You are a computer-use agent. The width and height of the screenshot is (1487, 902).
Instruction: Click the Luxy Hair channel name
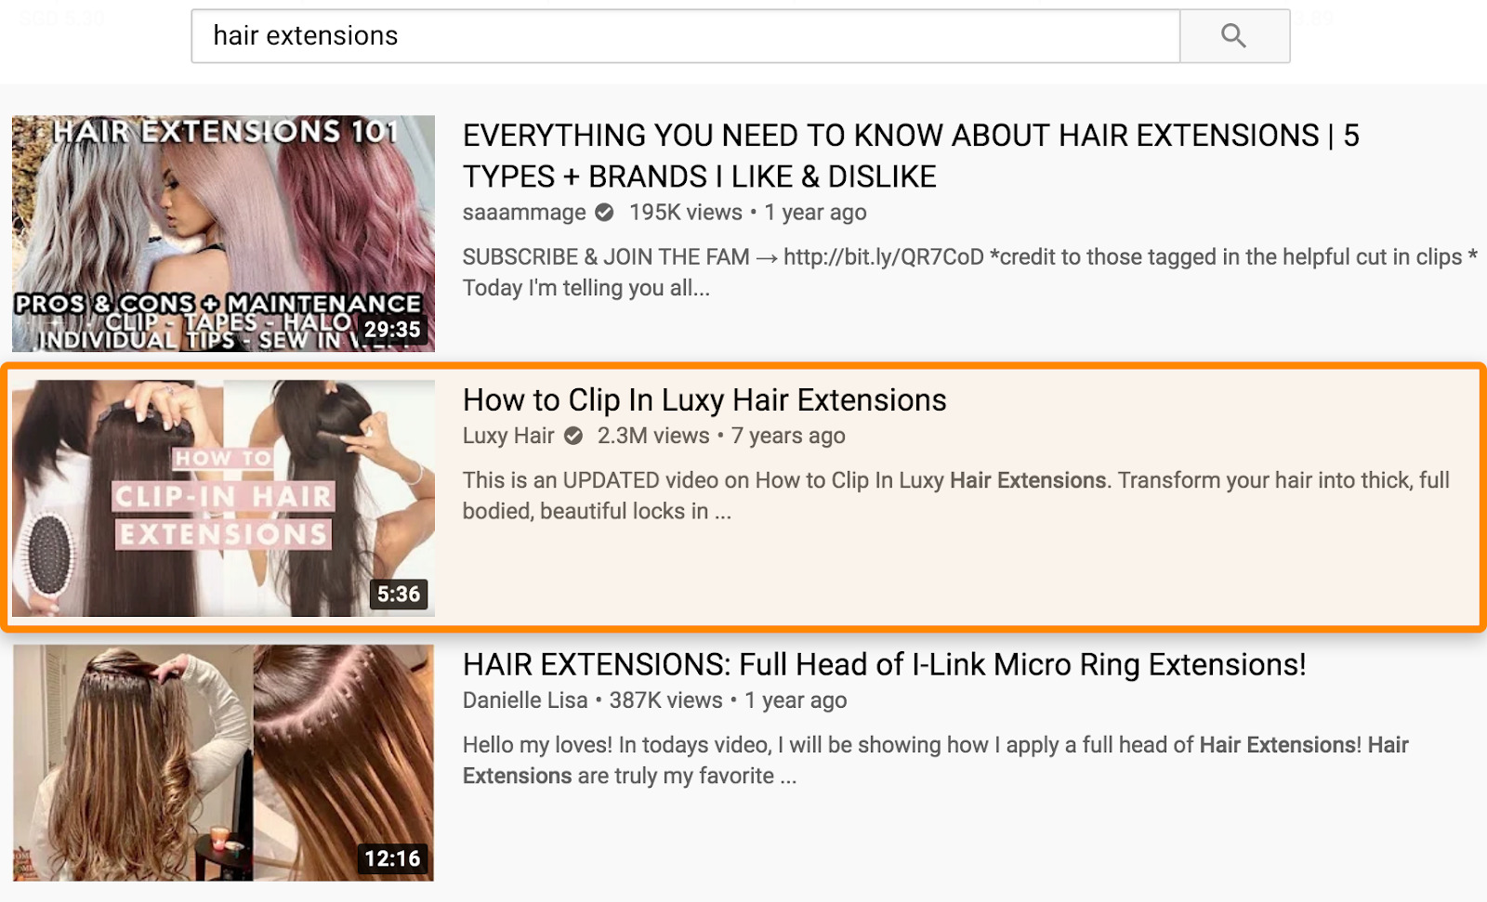[508, 435]
